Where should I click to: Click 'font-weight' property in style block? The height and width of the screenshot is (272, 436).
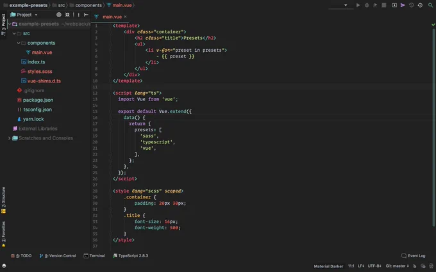pos(149,228)
